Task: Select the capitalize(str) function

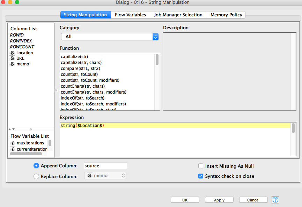Action: pos(74,57)
